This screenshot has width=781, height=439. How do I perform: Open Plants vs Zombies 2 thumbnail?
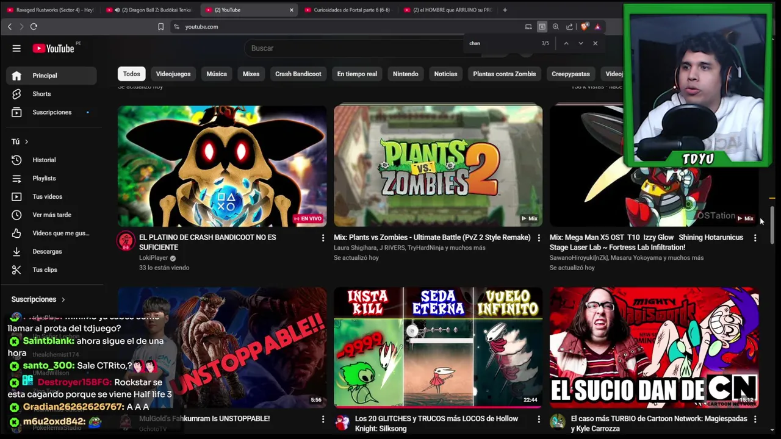(438, 166)
